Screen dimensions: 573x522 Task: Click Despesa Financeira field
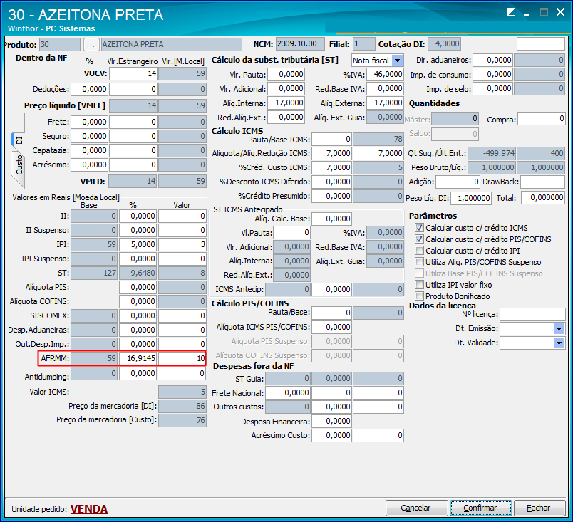click(332, 422)
